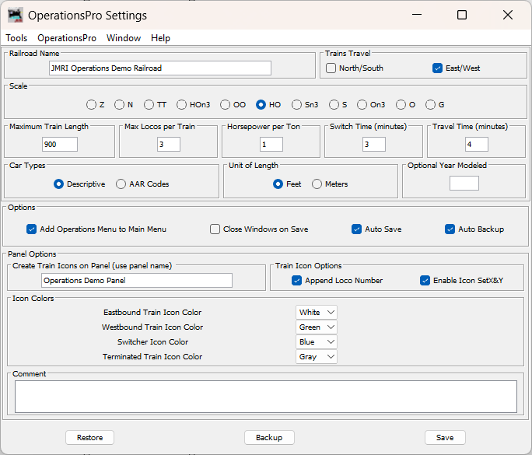Click the Restore button

pyautogui.click(x=90, y=438)
